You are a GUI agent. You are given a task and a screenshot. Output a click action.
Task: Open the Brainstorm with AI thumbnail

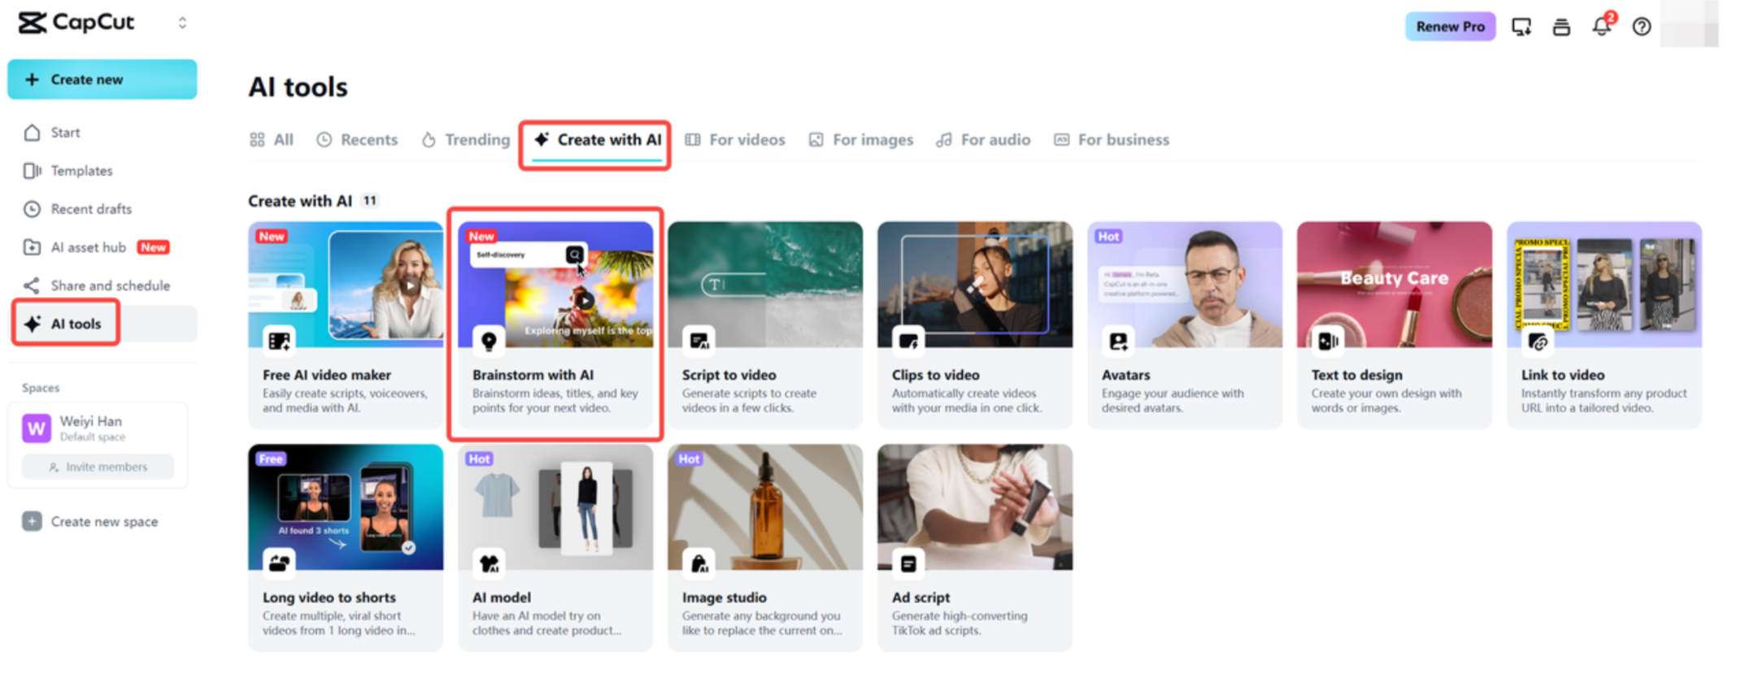555,285
